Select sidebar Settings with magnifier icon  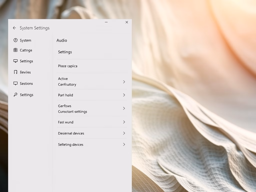coord(23,95)
